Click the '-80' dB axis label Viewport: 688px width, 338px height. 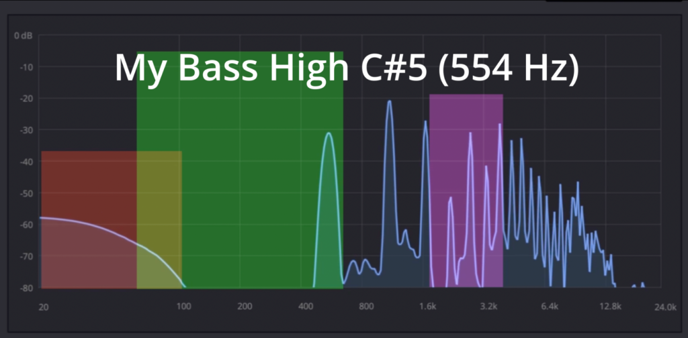point(26,288)
